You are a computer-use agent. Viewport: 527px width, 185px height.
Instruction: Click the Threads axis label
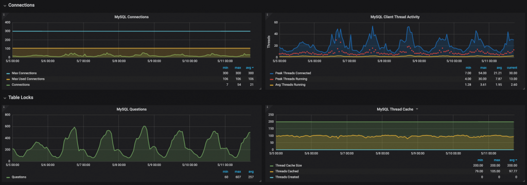coord(269,42)
